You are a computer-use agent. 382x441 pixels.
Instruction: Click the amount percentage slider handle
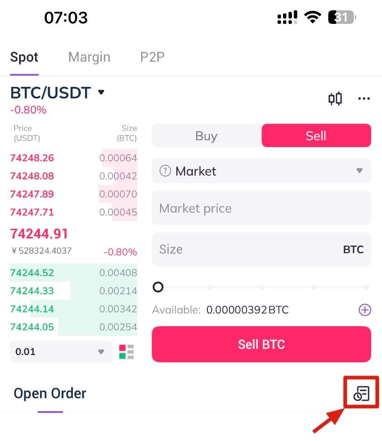[158, 287]
